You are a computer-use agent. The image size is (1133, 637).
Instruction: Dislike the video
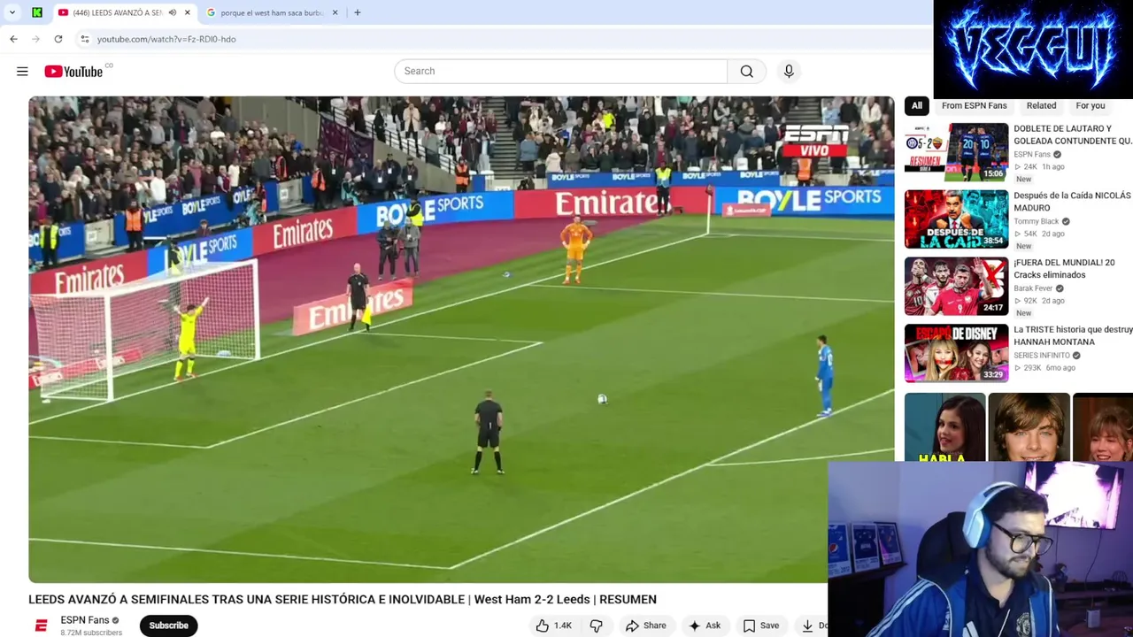(x=596, y=625)
